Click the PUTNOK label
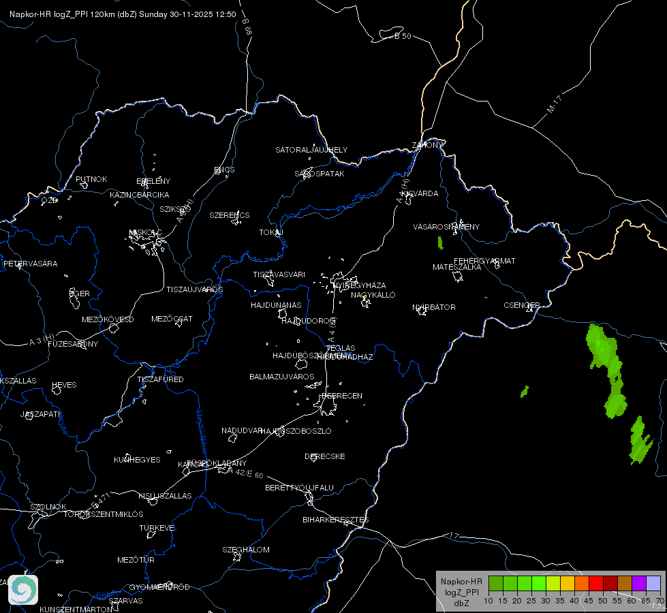 pos(91,179)
